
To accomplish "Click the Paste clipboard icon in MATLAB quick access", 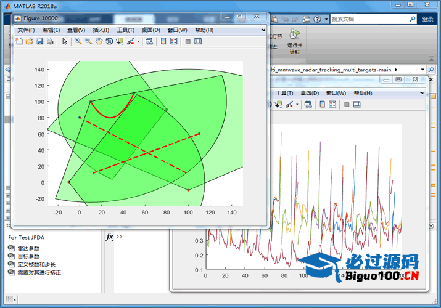I will pos(274,19).
